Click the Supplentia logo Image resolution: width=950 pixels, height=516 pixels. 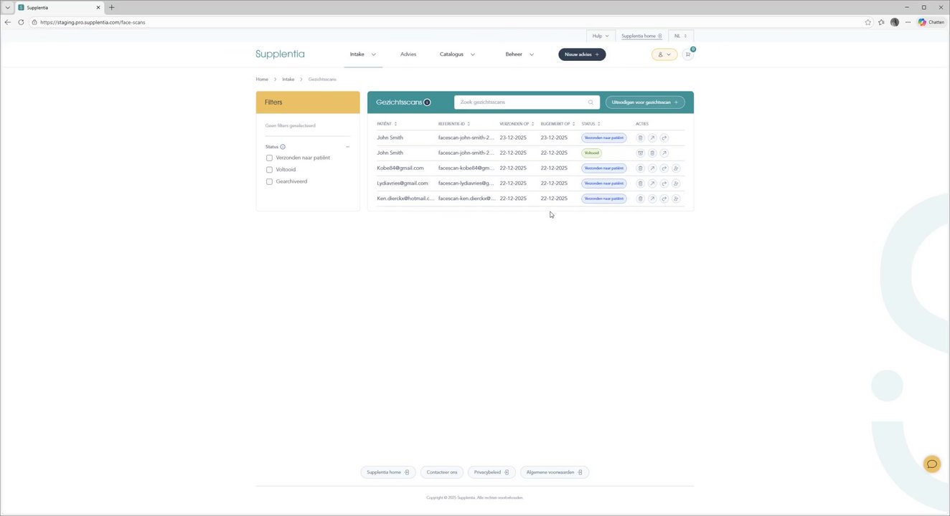280,54
